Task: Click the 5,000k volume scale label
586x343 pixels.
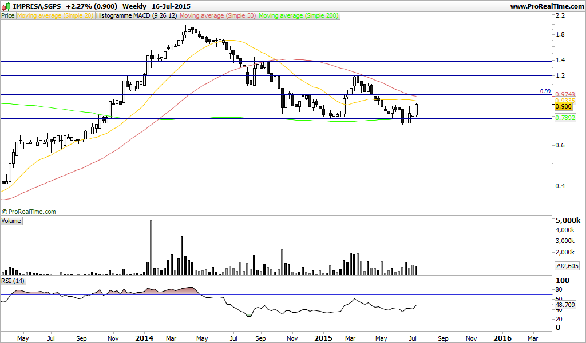Action: pyautogui.click(x=568, y=220)
